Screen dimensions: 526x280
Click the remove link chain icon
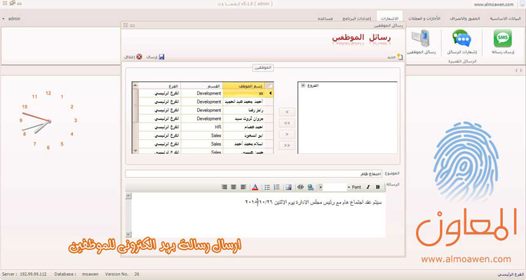click(300, 187)
